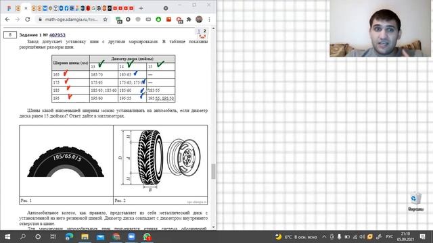Click the vertical scrollbar thumb of the page
Screen dimensions: 433x243
point(213,171)
